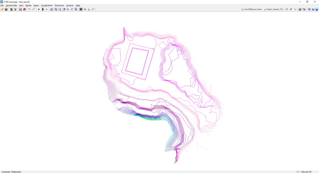Click the print current view window icon
The width and height of the screenshot is (319, 173).
pos(76,9)
